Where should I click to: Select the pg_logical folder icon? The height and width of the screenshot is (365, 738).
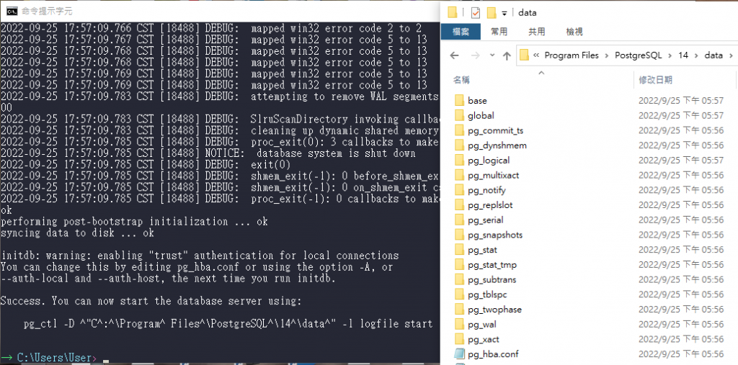click(460, 160)
